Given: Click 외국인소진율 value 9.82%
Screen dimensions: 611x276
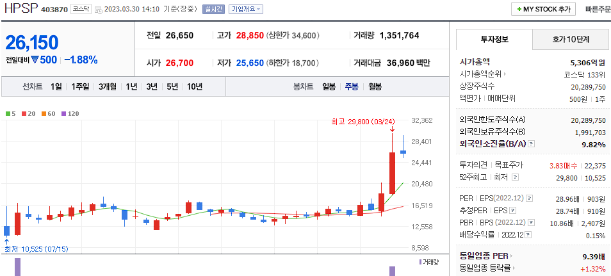Looking at the screenshot, I should (x=592, y=144).
